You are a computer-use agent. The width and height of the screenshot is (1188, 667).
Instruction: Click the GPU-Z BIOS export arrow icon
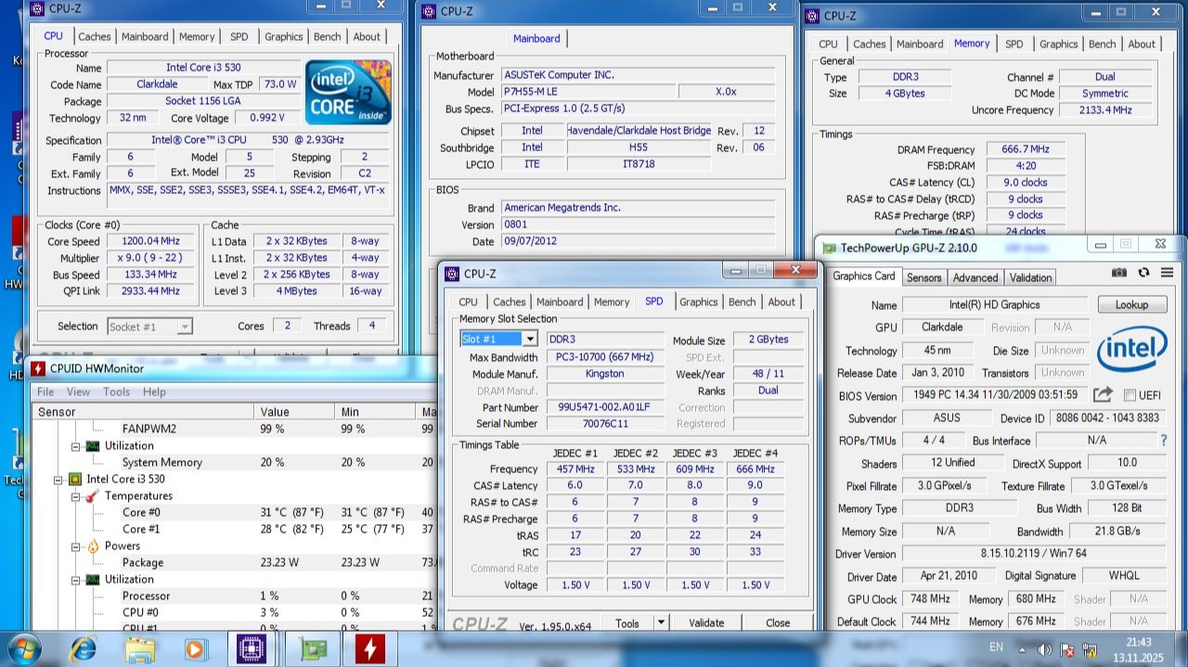point(1103,395)
